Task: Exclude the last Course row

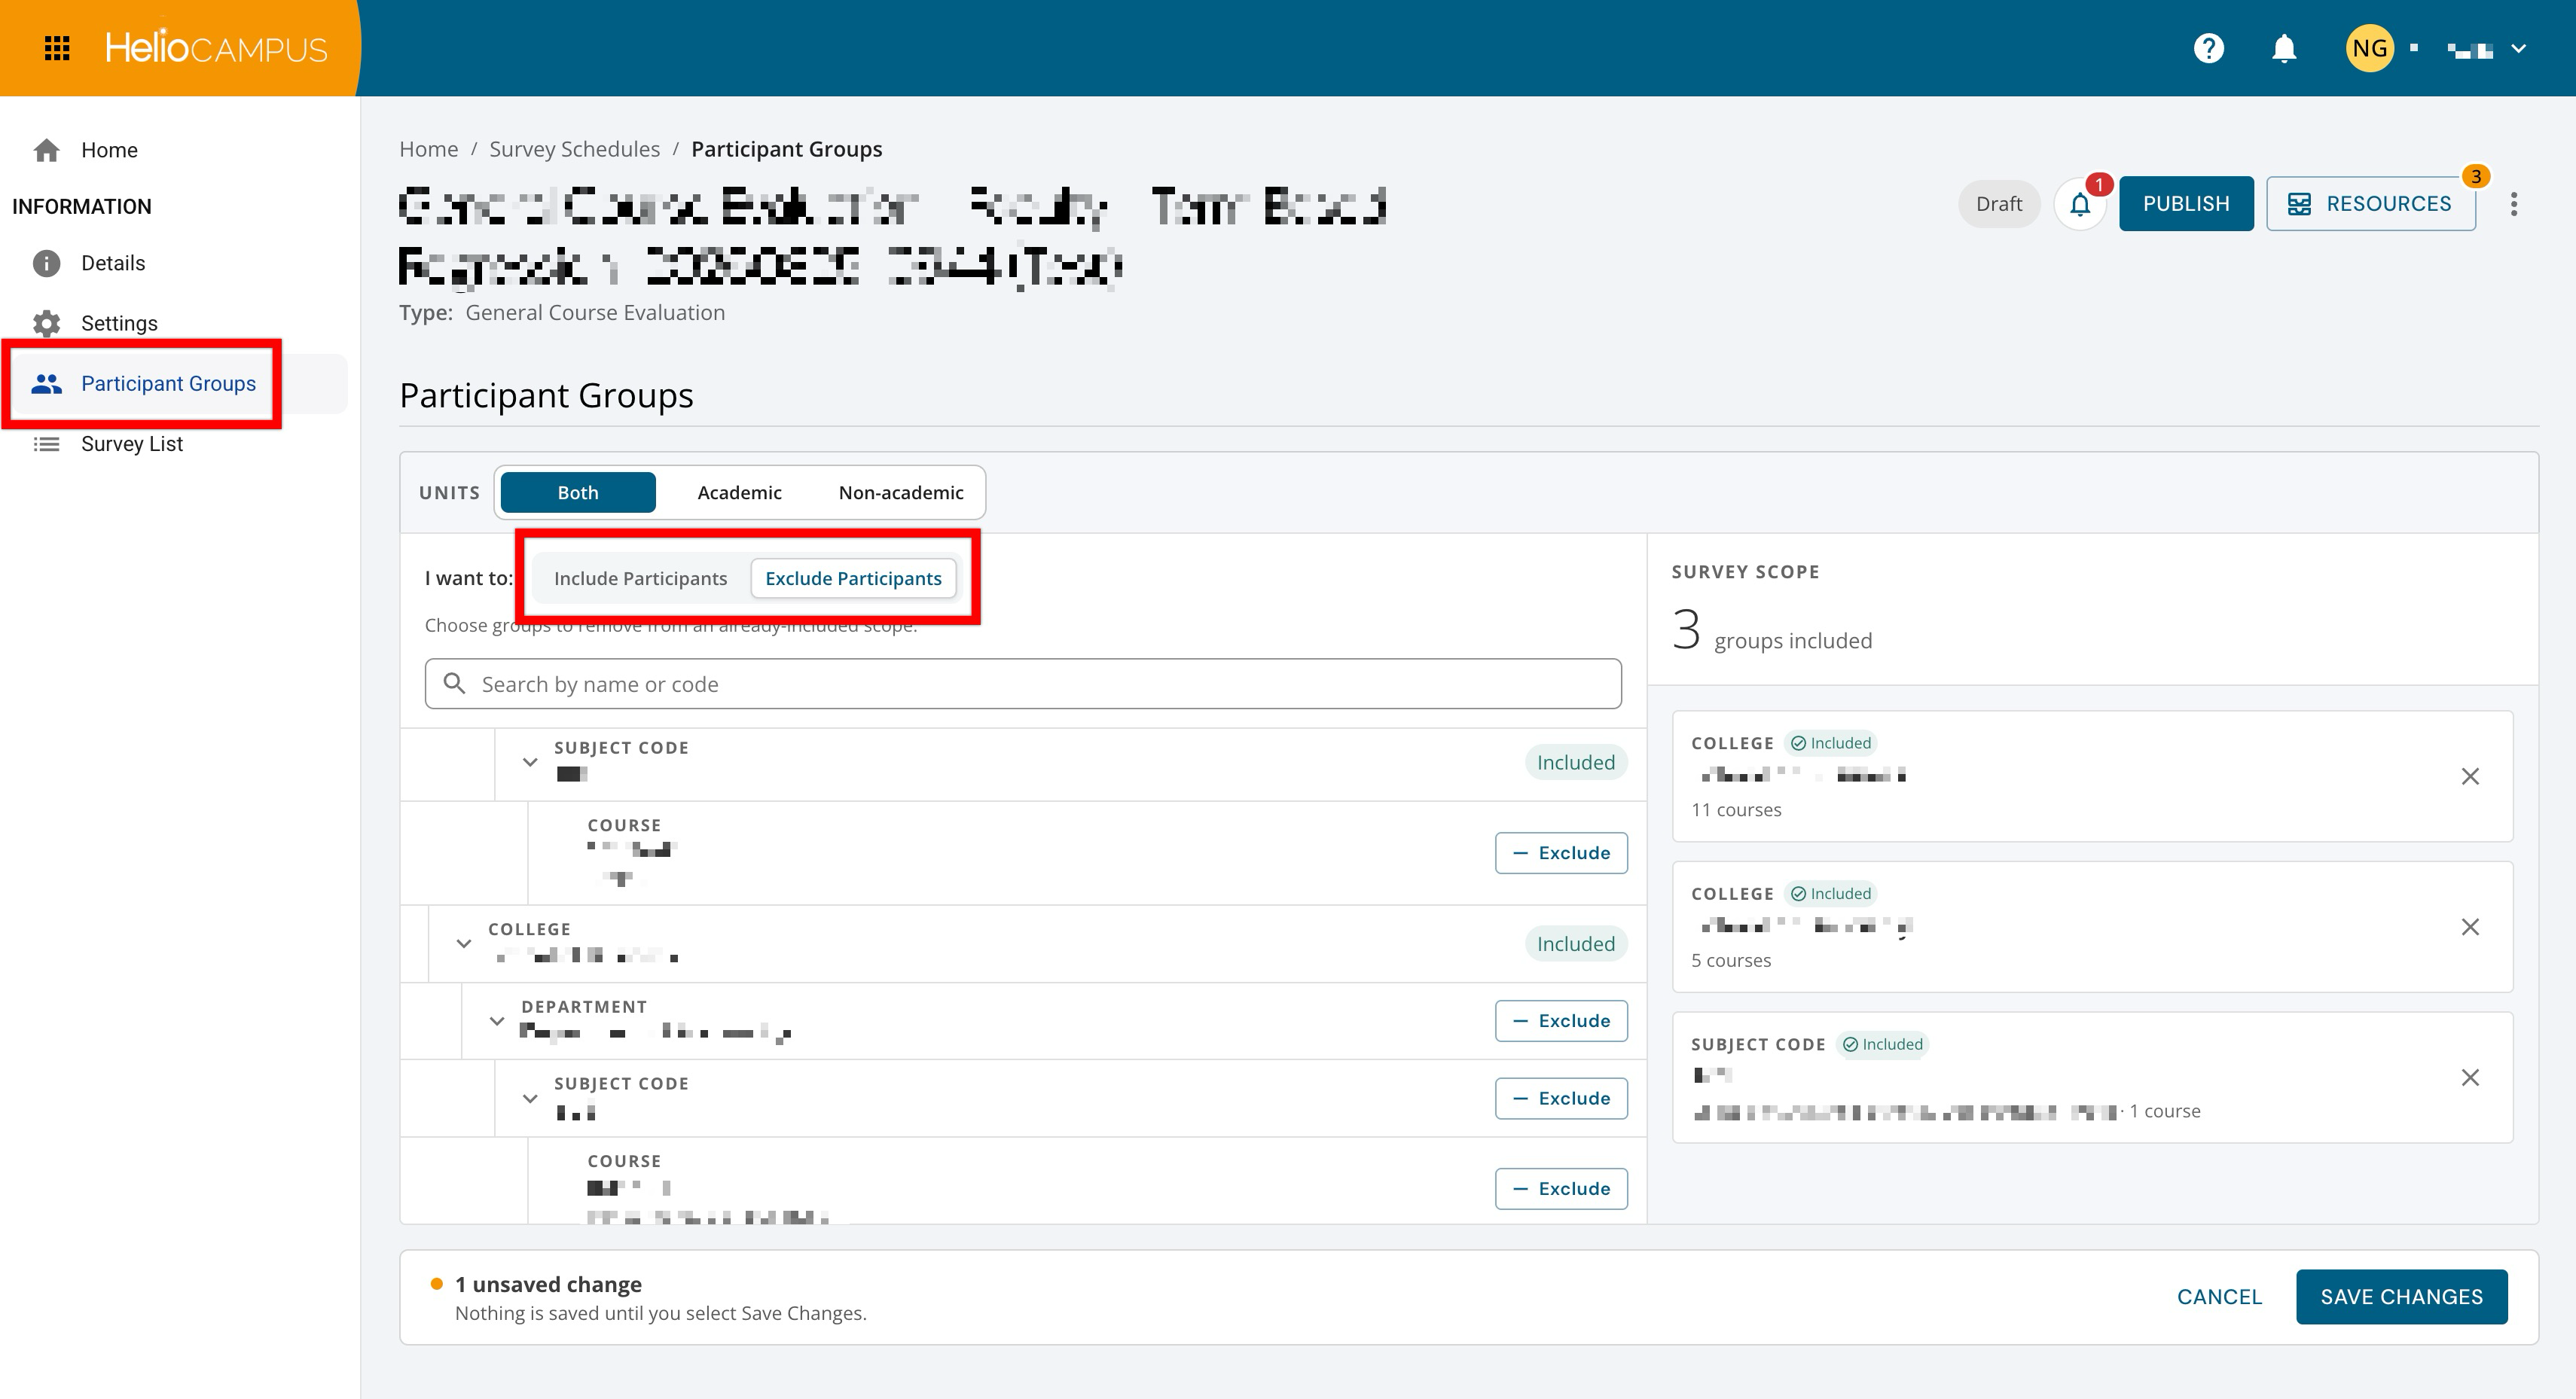Action: pos(1561,1188)
